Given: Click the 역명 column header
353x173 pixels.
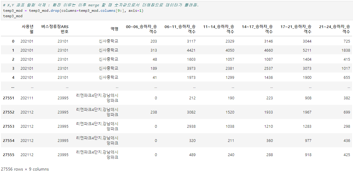Looking at the screenshot, I should (x=114, y=29).
